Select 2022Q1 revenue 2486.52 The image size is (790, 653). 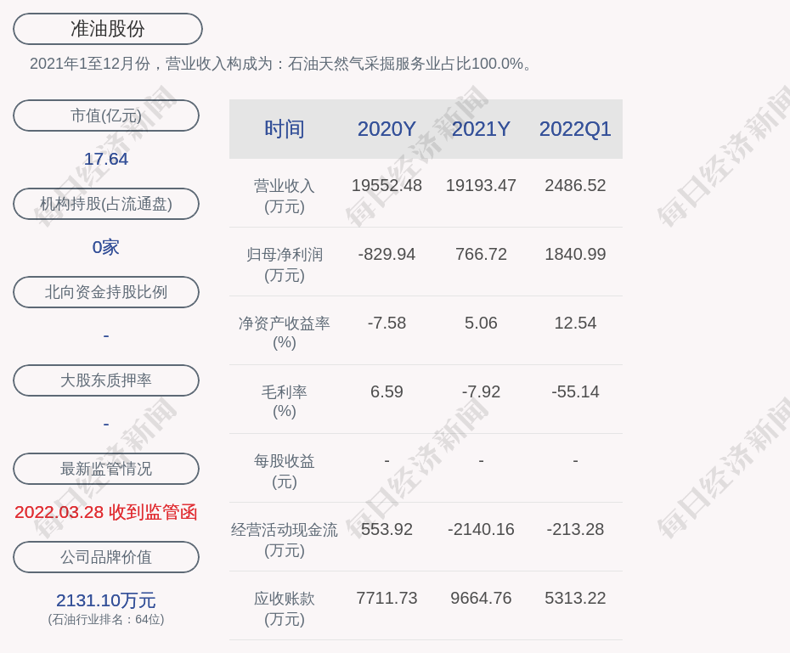pos(575,185)
